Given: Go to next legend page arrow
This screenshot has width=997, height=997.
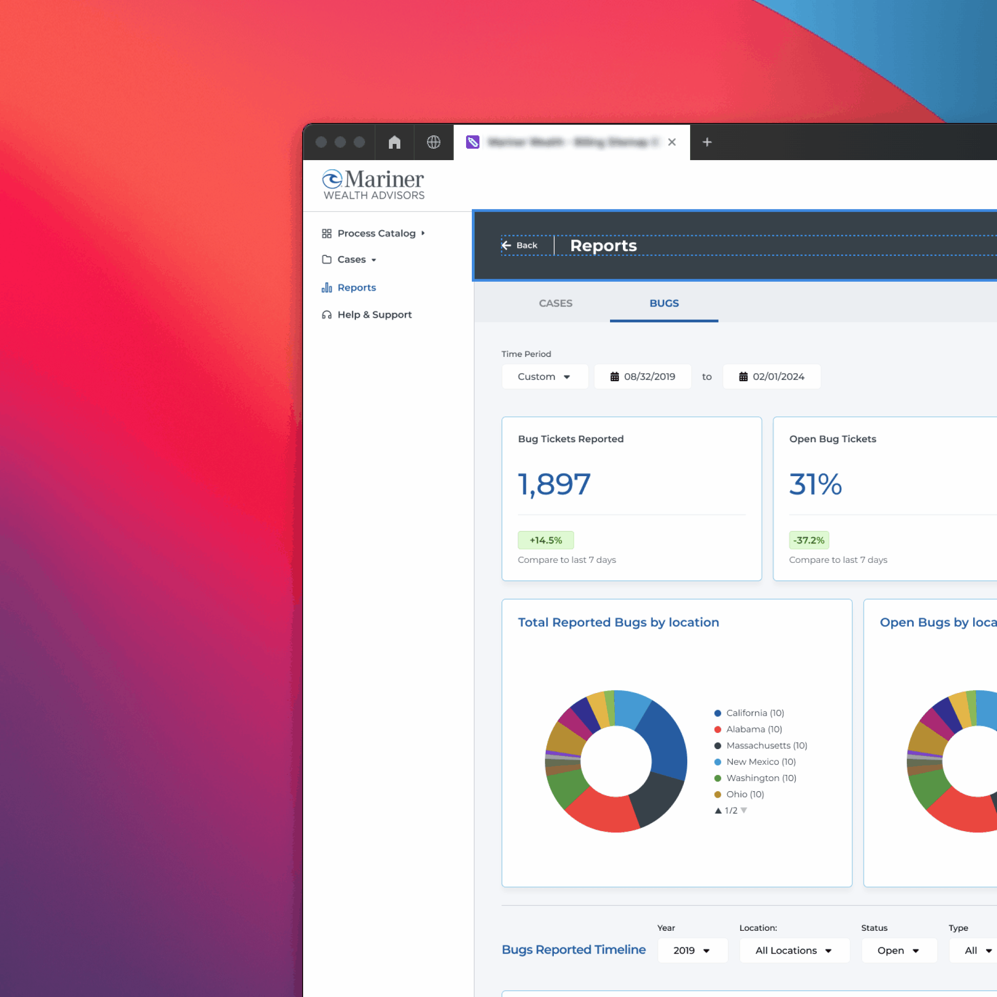Looking at the screenshot, I should 743,810.
